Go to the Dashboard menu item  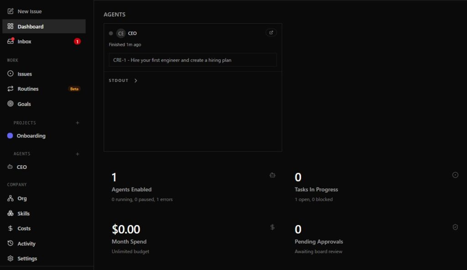31,26
